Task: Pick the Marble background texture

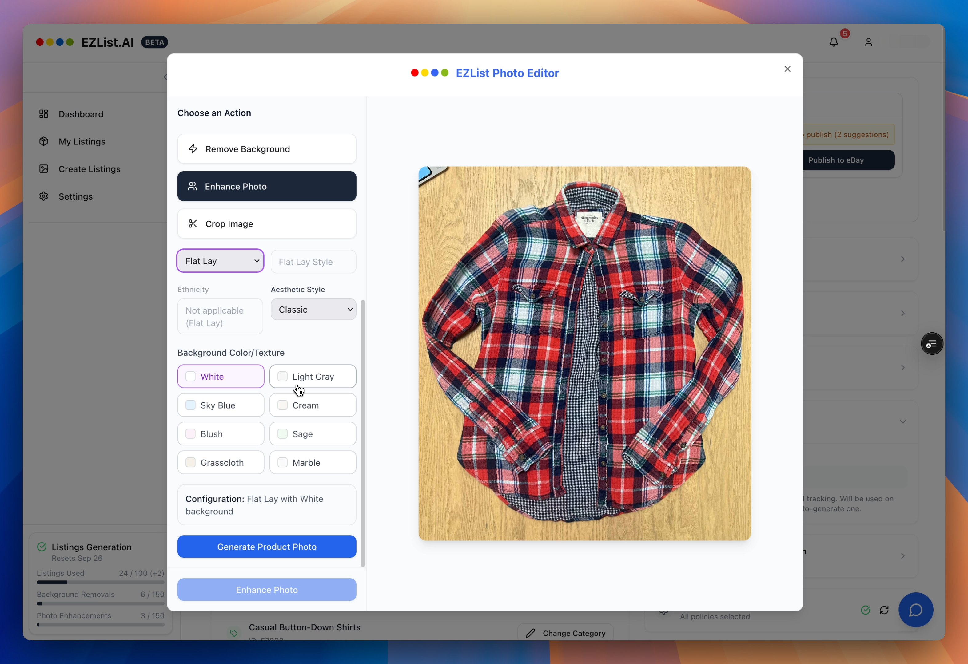Action: (x=313, y=463)
